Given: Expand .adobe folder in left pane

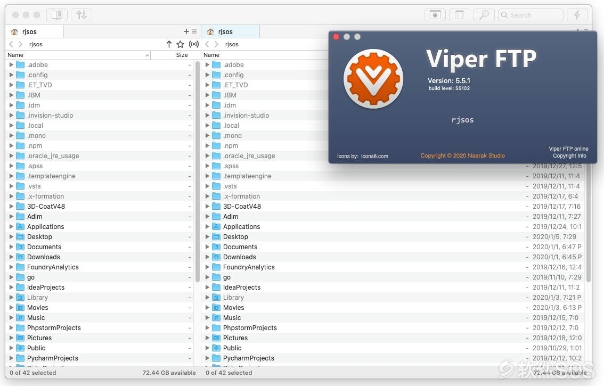Looking at the screenshot, I should click(11, 65).
